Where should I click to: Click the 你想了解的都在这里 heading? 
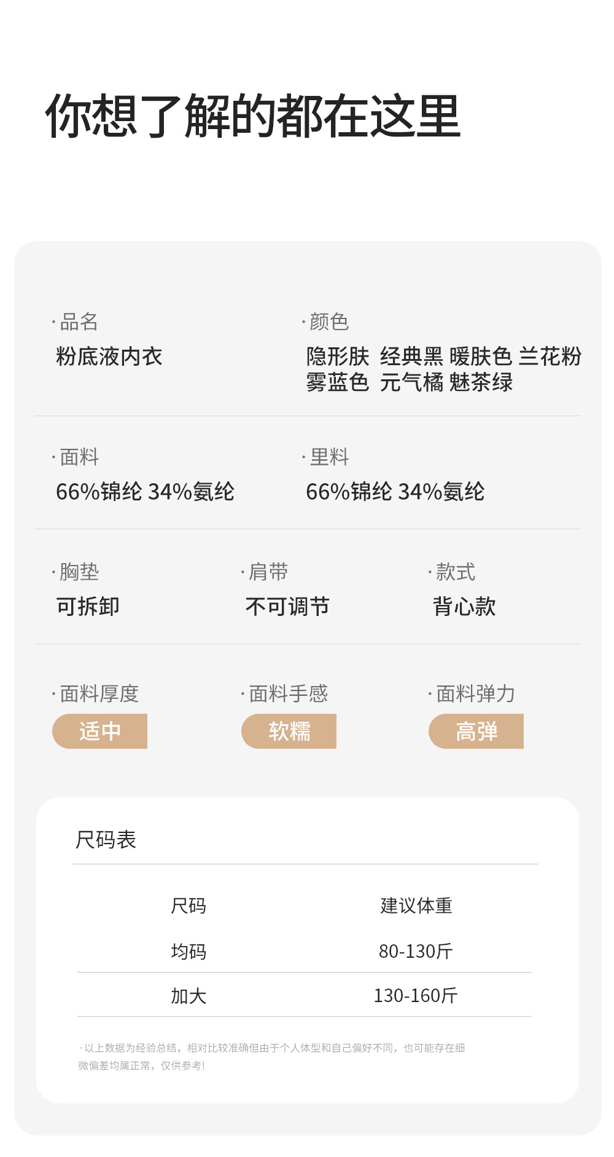253,116
